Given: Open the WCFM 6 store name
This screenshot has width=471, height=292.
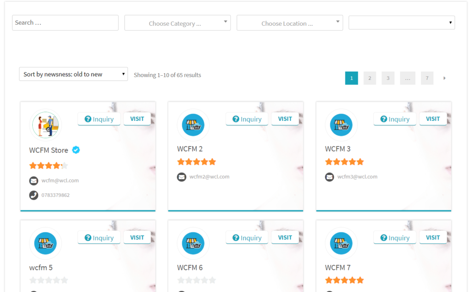Looking at the screenshot, I should [190, 267].
